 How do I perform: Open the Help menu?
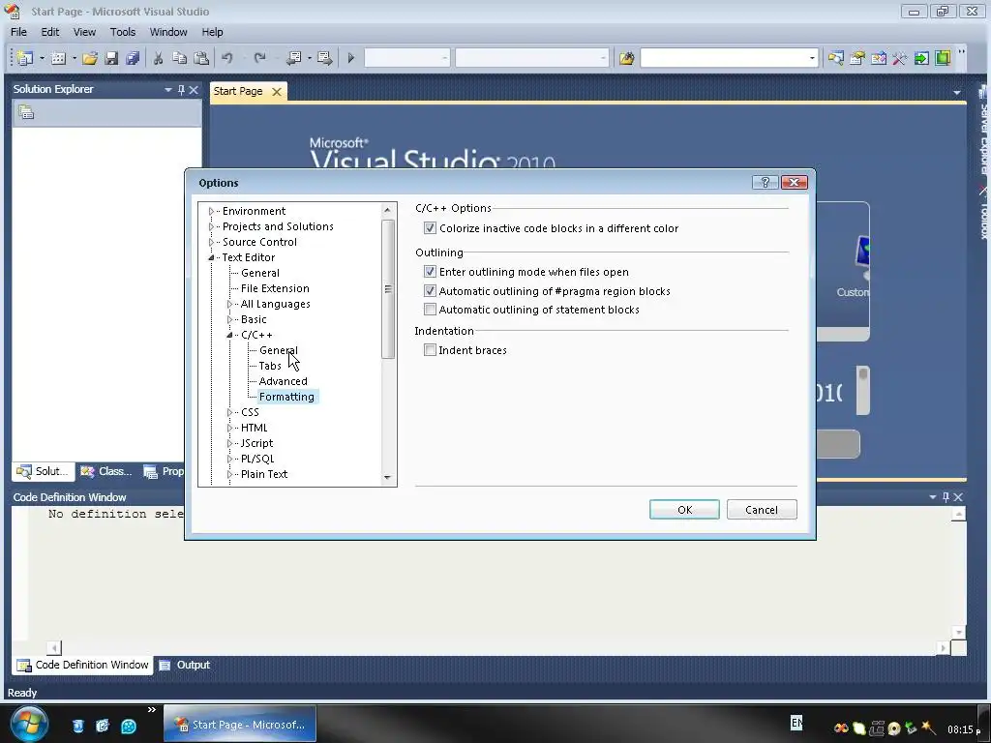tap(212, 32)
